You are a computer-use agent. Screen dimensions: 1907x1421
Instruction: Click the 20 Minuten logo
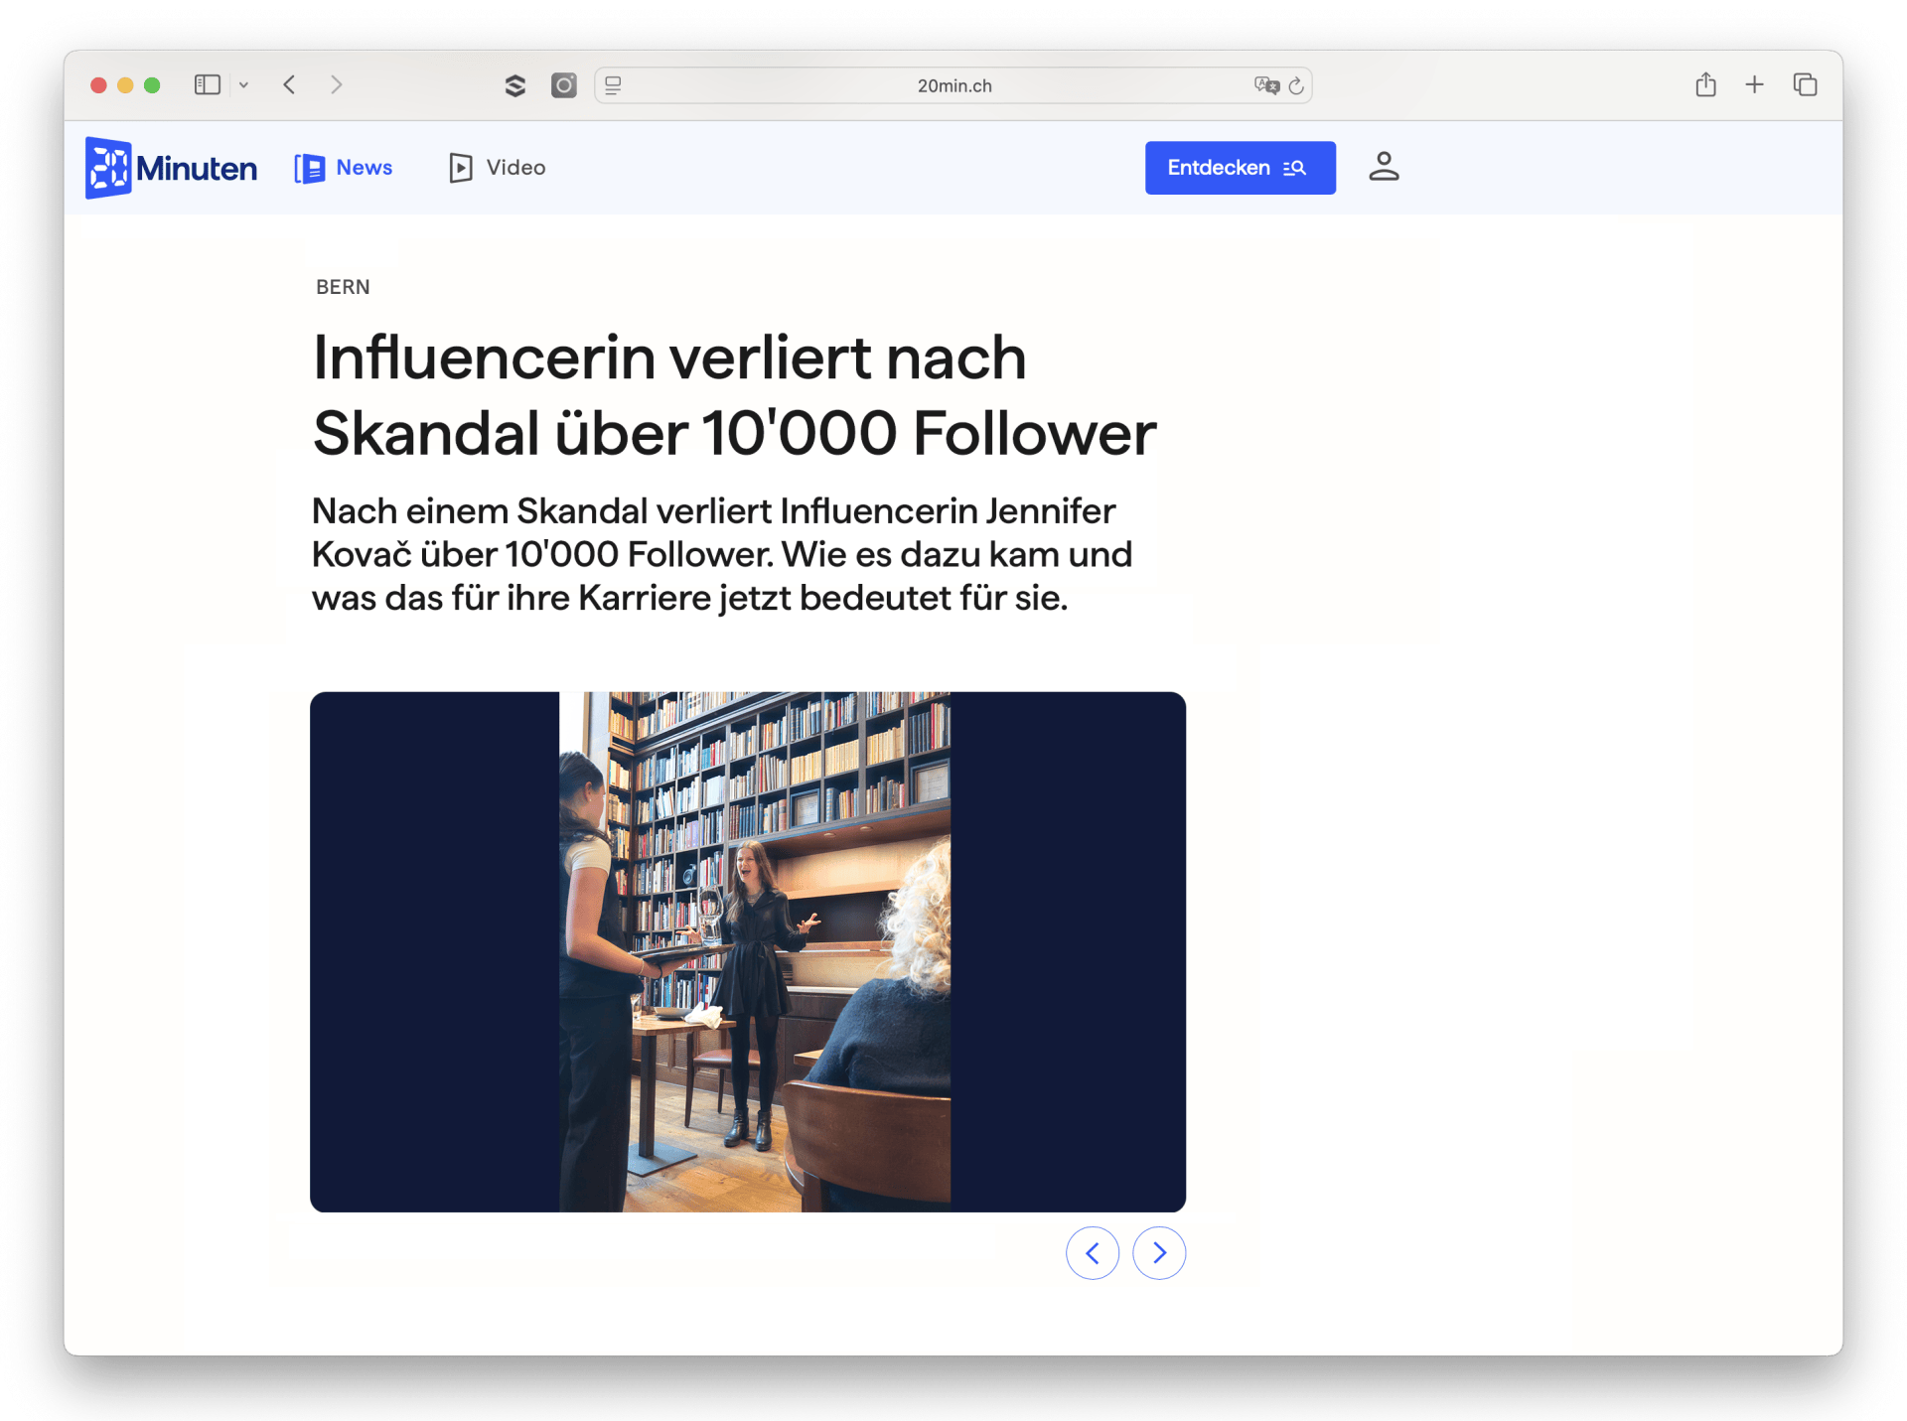coord(169,168)
